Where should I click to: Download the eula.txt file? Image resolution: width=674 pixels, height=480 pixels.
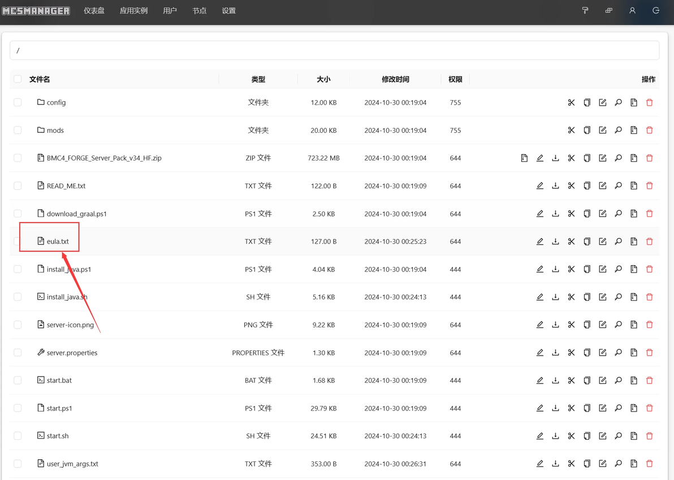pyautogui.click(x=555, y=241)
